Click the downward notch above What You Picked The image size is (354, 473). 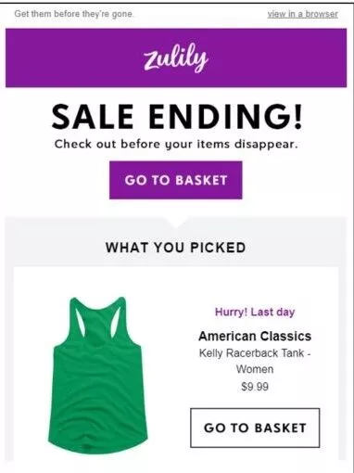coord(177,223)
